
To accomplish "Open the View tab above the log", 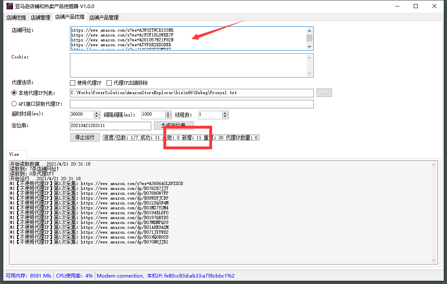I will 17,154.
